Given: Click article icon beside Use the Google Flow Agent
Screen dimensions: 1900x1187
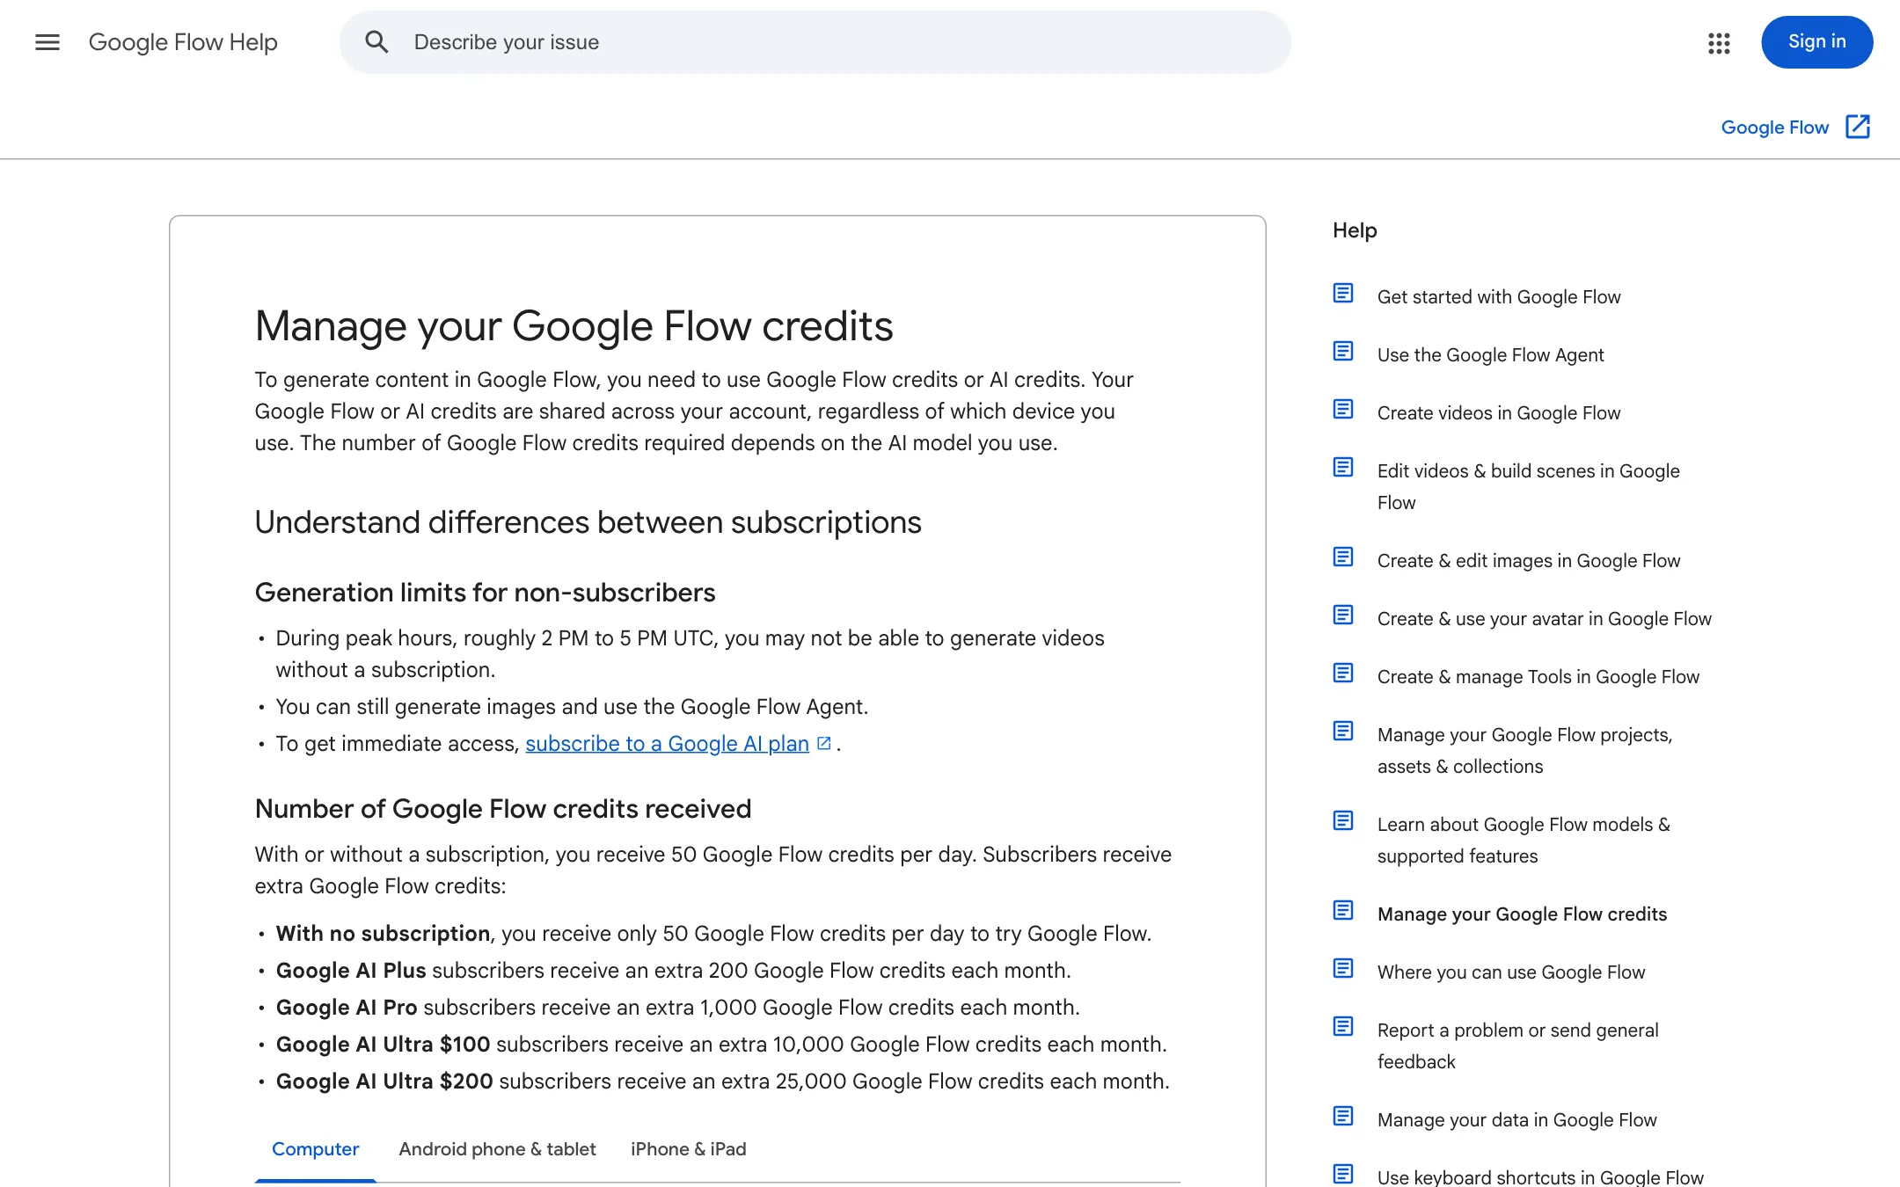Looking at the screenshot, I should click(x=1343, y=351).
